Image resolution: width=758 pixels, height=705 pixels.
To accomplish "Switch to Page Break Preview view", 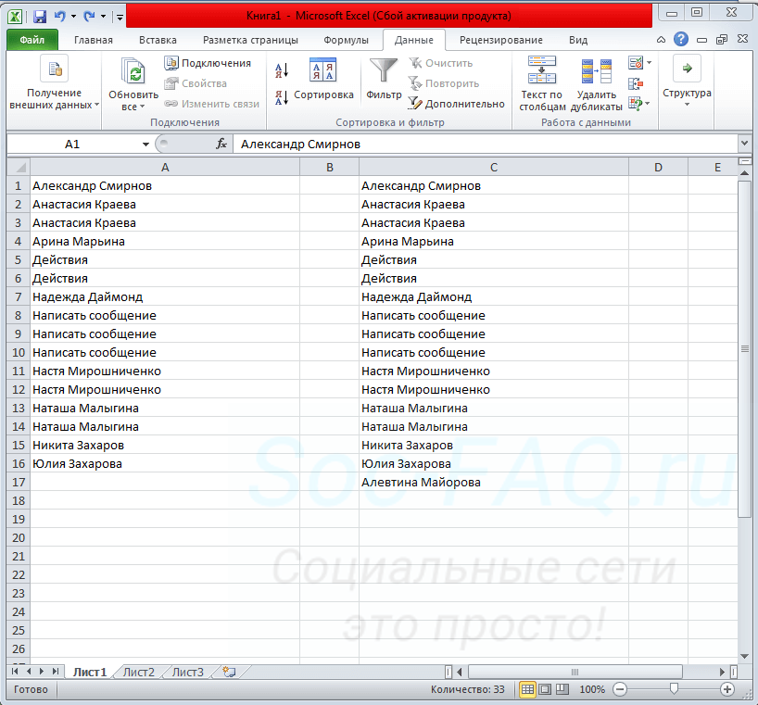I will point(562,689).
